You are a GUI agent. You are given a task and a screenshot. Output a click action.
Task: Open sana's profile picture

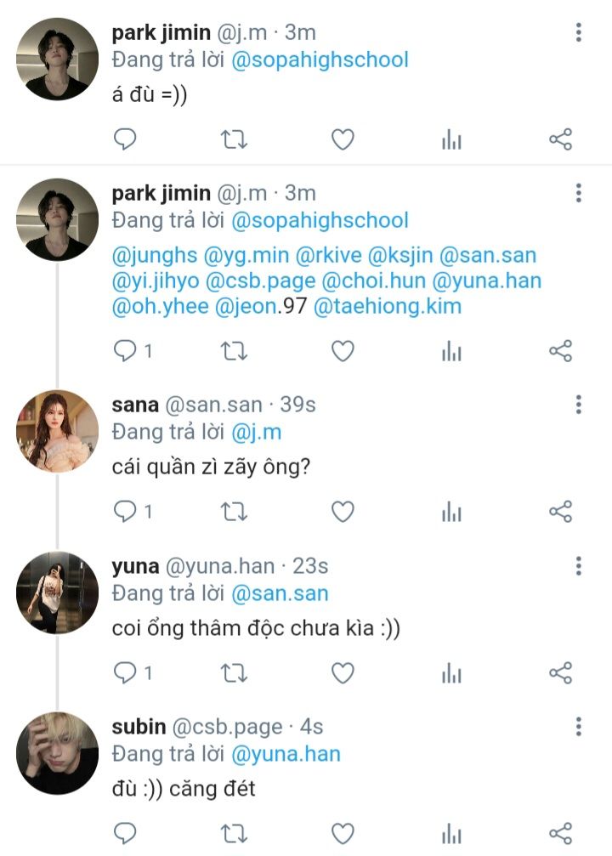click(x=58, y=430)
